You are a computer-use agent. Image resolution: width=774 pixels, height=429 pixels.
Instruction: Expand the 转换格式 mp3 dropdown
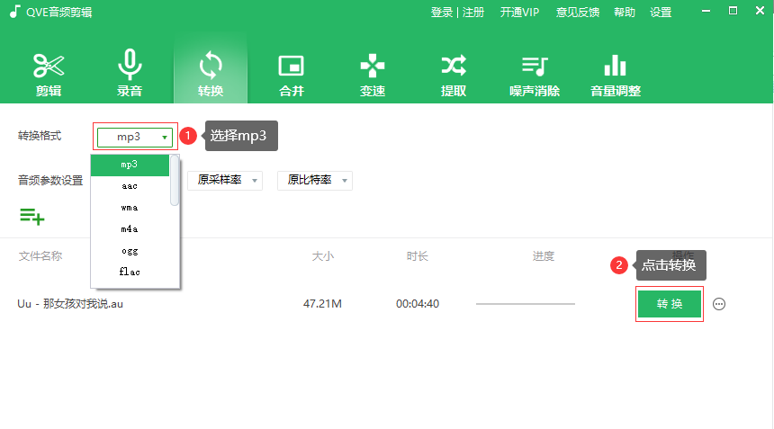(x=135, y=137)
